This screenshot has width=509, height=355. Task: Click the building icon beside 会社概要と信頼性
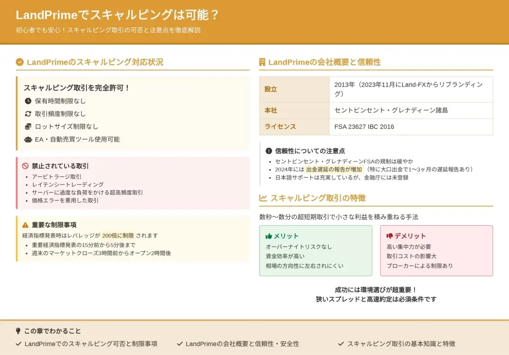(262, 62)
